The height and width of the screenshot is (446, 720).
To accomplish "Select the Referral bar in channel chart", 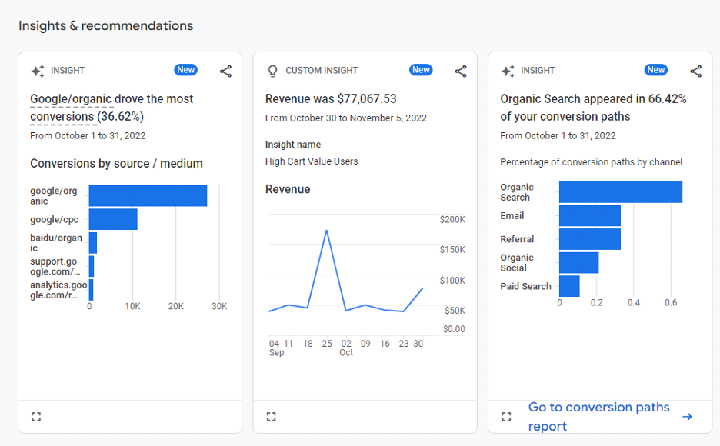I will (x=590, y=239).
